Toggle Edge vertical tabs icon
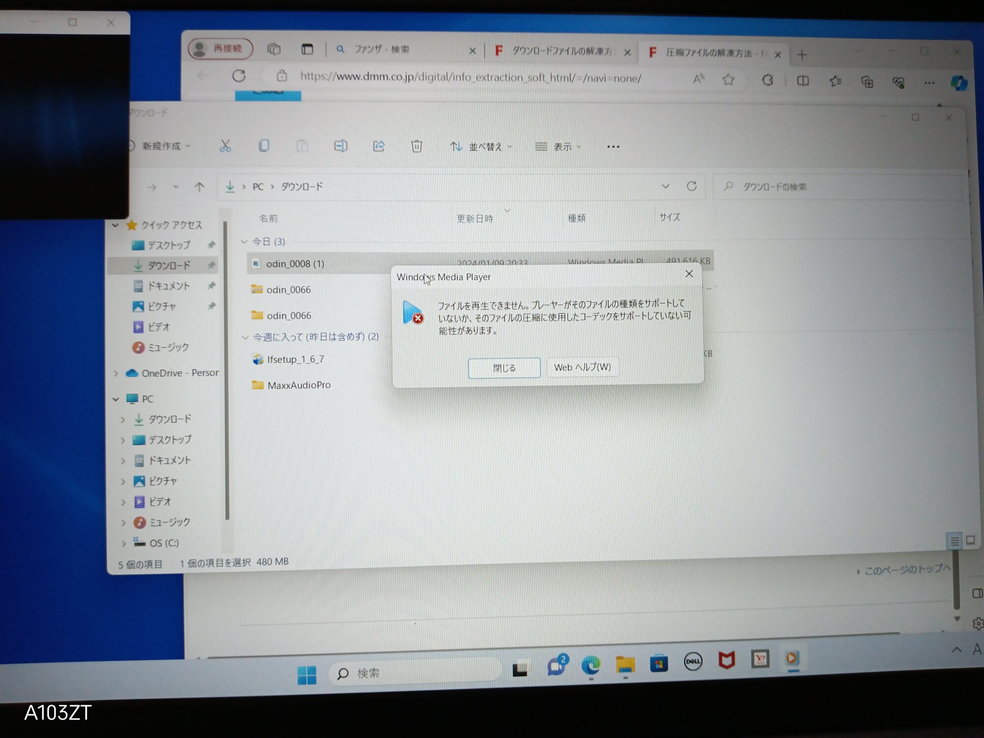Screen dimensions: 984x738 307,49
